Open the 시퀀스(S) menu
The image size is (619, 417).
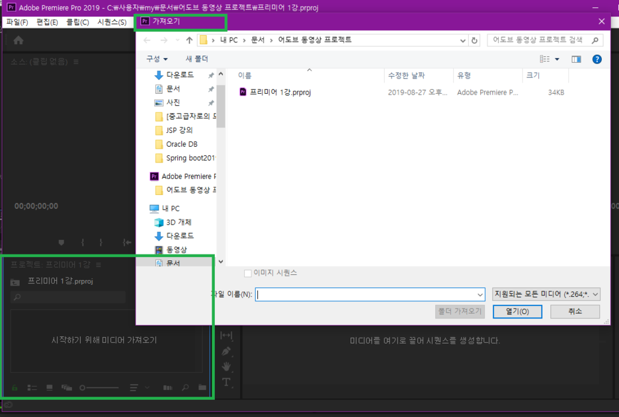click(112, 22)
